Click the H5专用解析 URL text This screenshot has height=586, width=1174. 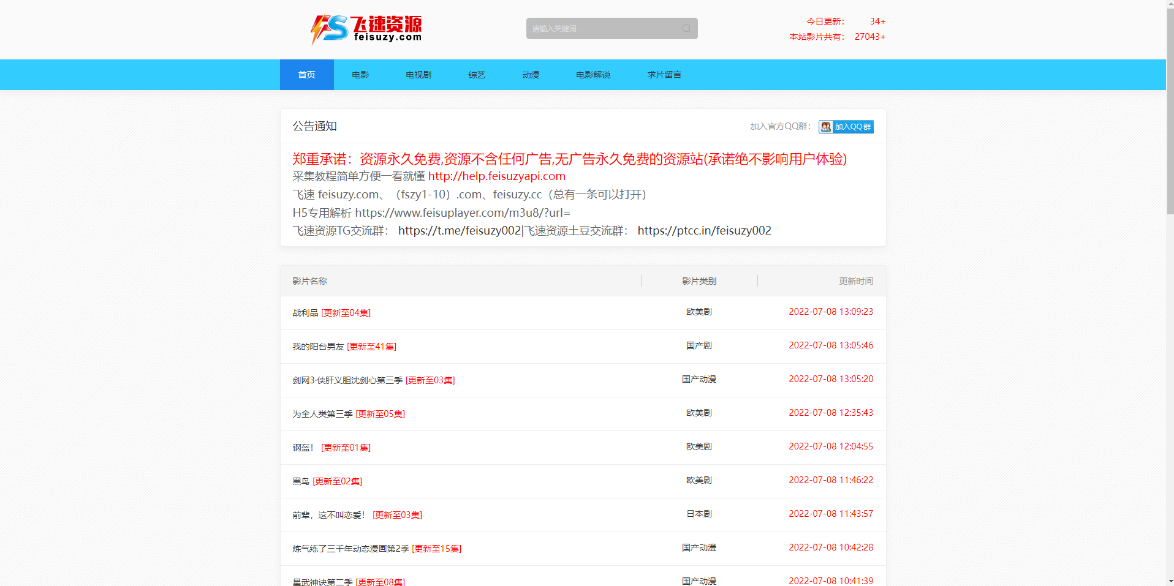click(x=431, y=213)
